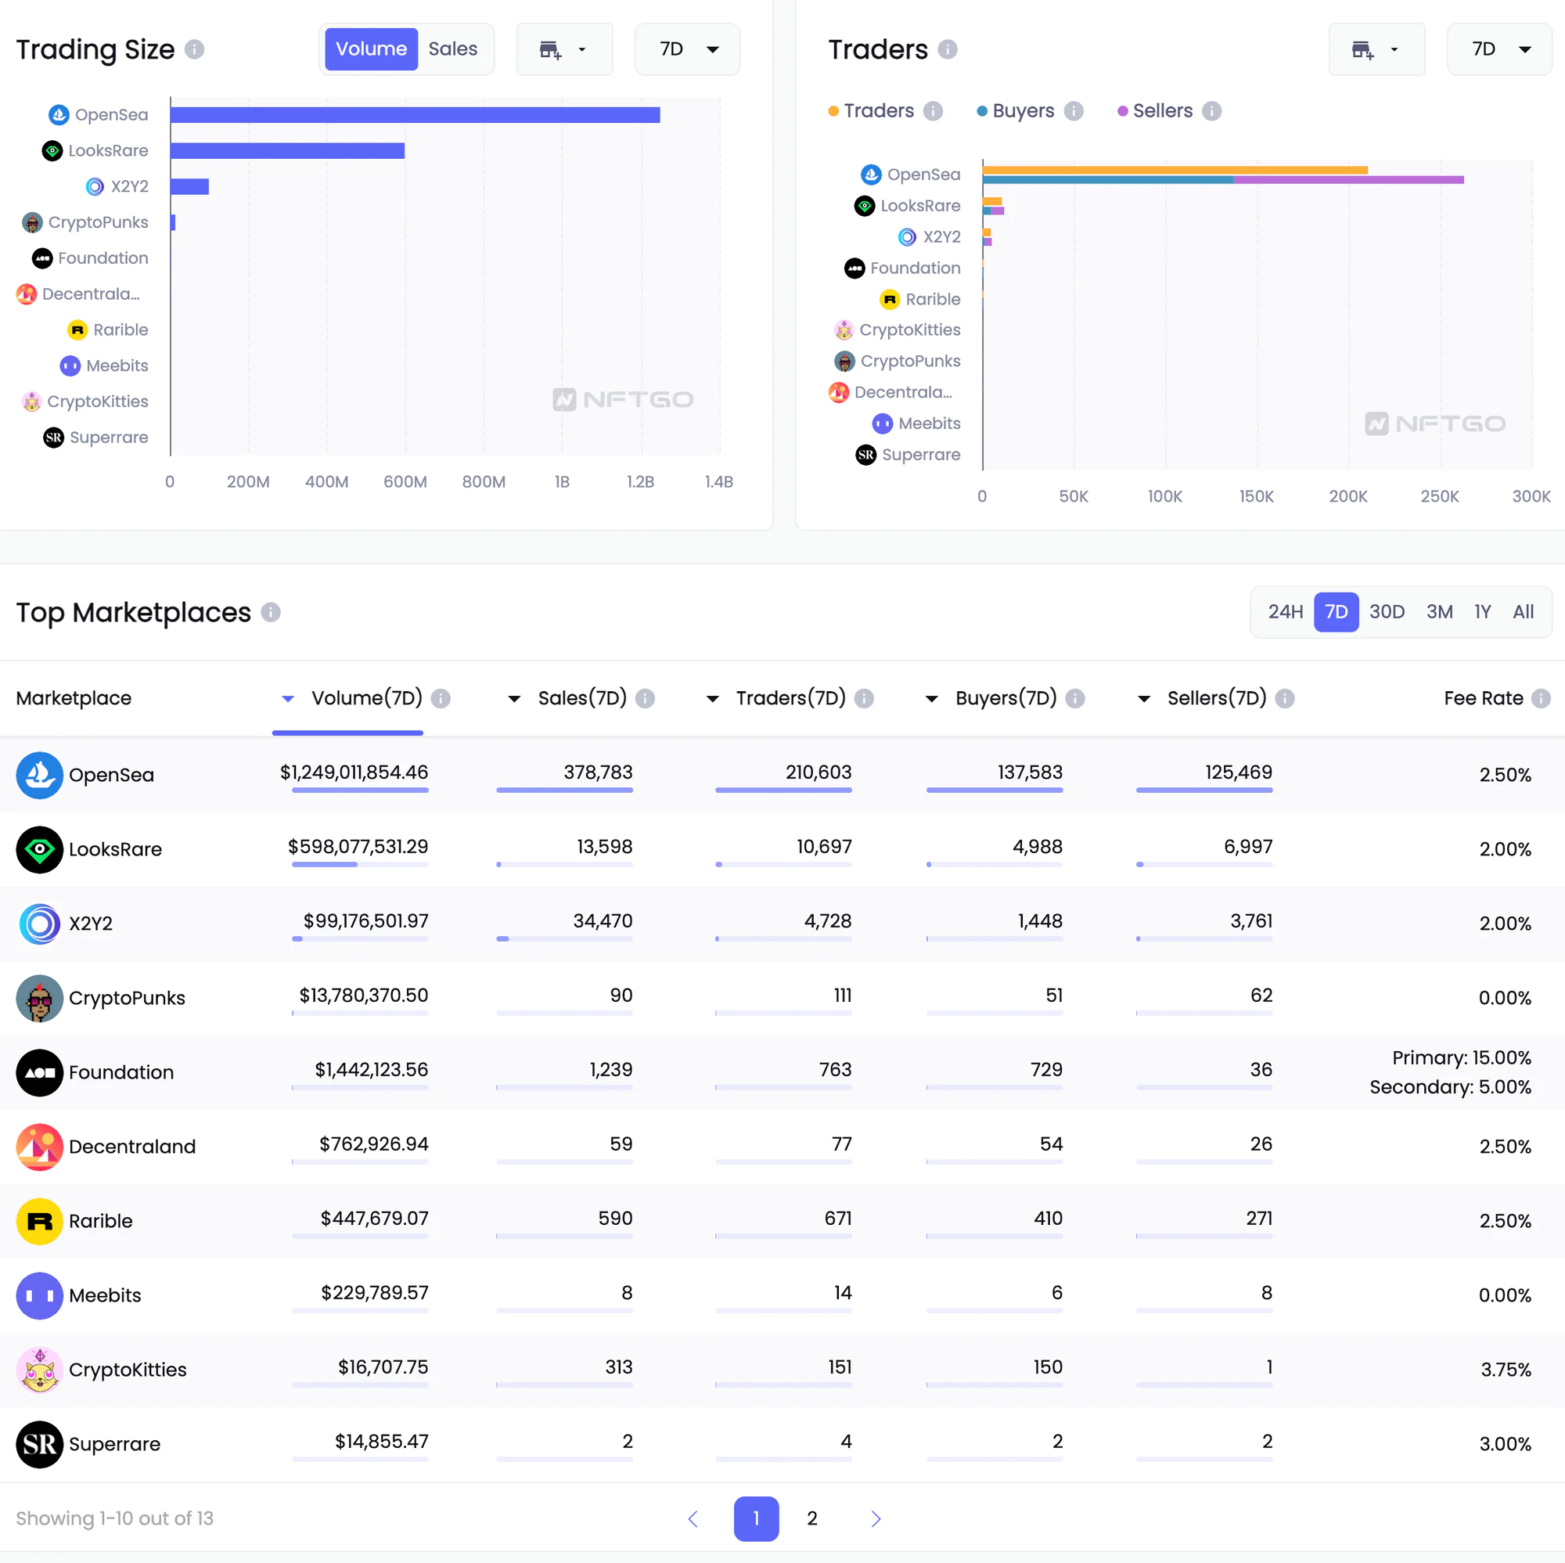Viewport: 1565px width, 1563px height.
Task: Click the Superrare logo in the table
Action: click(40, 1445)
